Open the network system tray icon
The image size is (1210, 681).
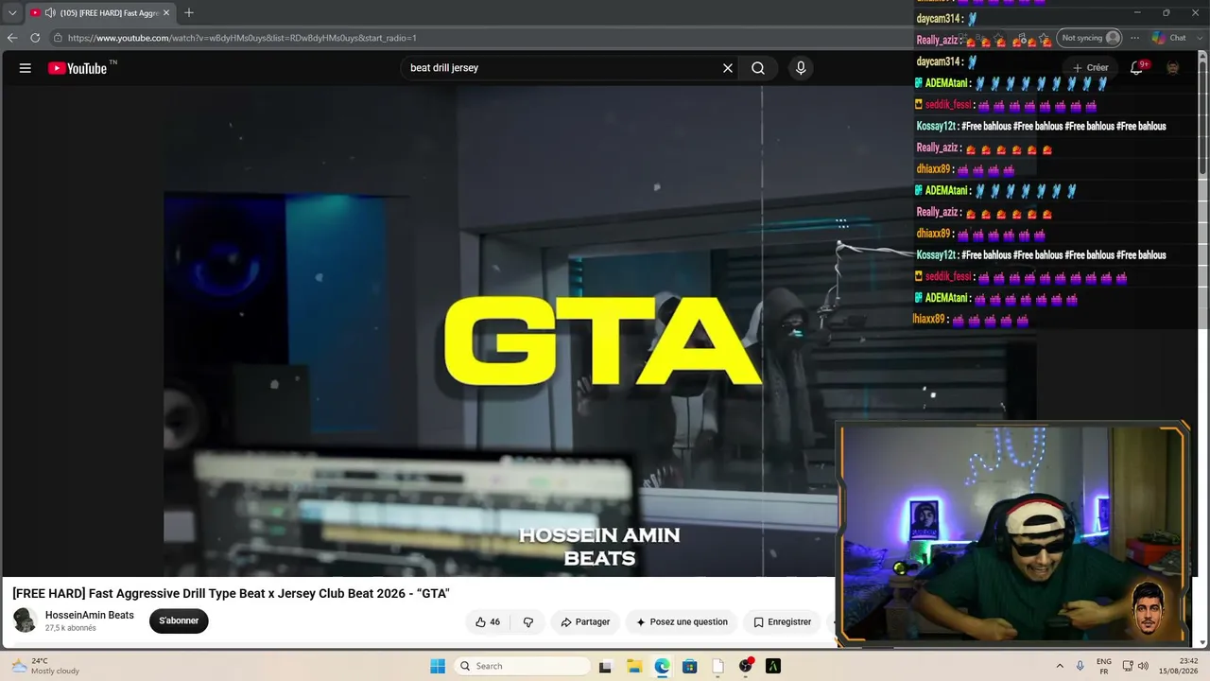(1128, 666)
